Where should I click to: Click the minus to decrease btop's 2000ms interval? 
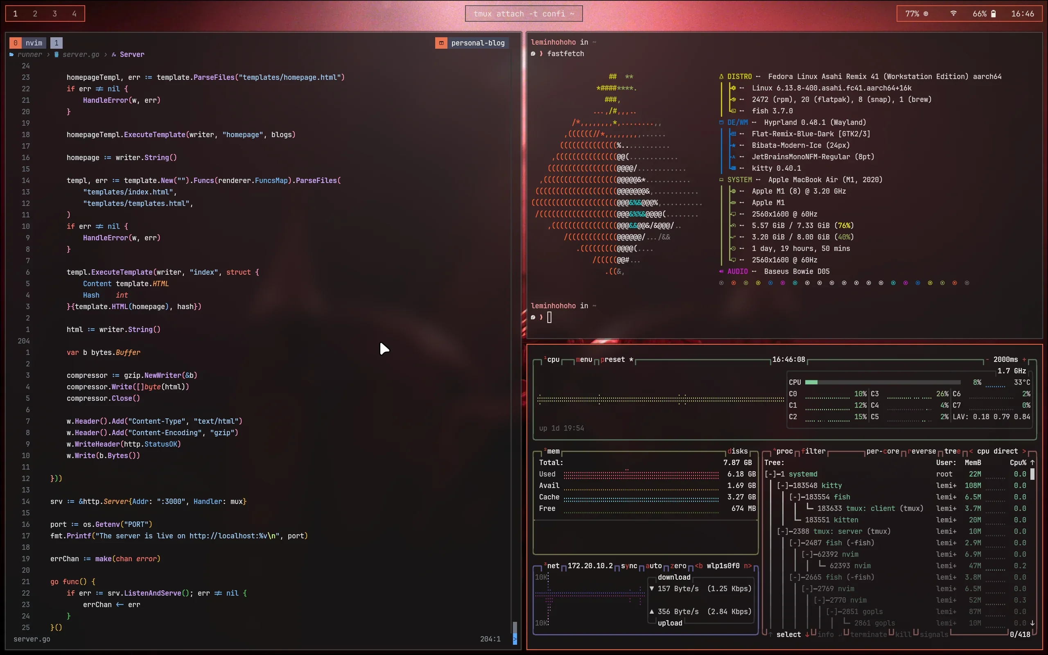(x=987, y=359)
